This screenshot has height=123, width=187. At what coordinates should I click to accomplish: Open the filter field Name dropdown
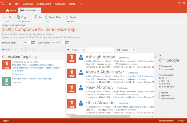click(78, 50)
